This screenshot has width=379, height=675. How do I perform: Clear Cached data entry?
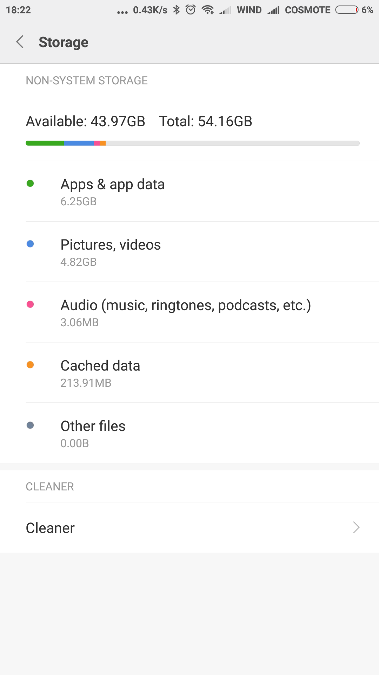point(100,373)
